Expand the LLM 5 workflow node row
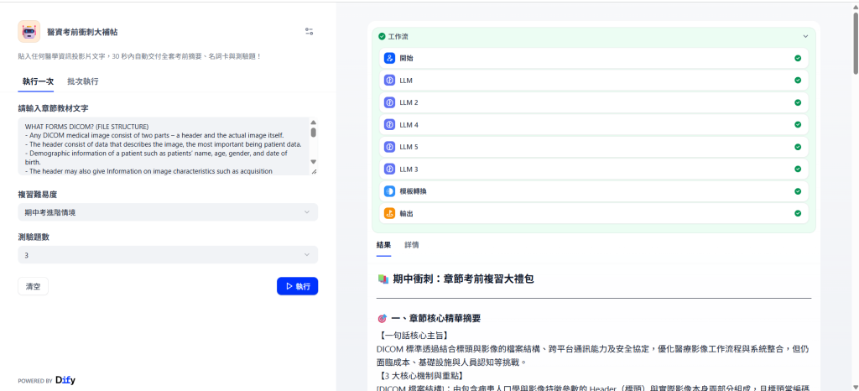Viewport: 859px width, 391px height. point(594,147)
